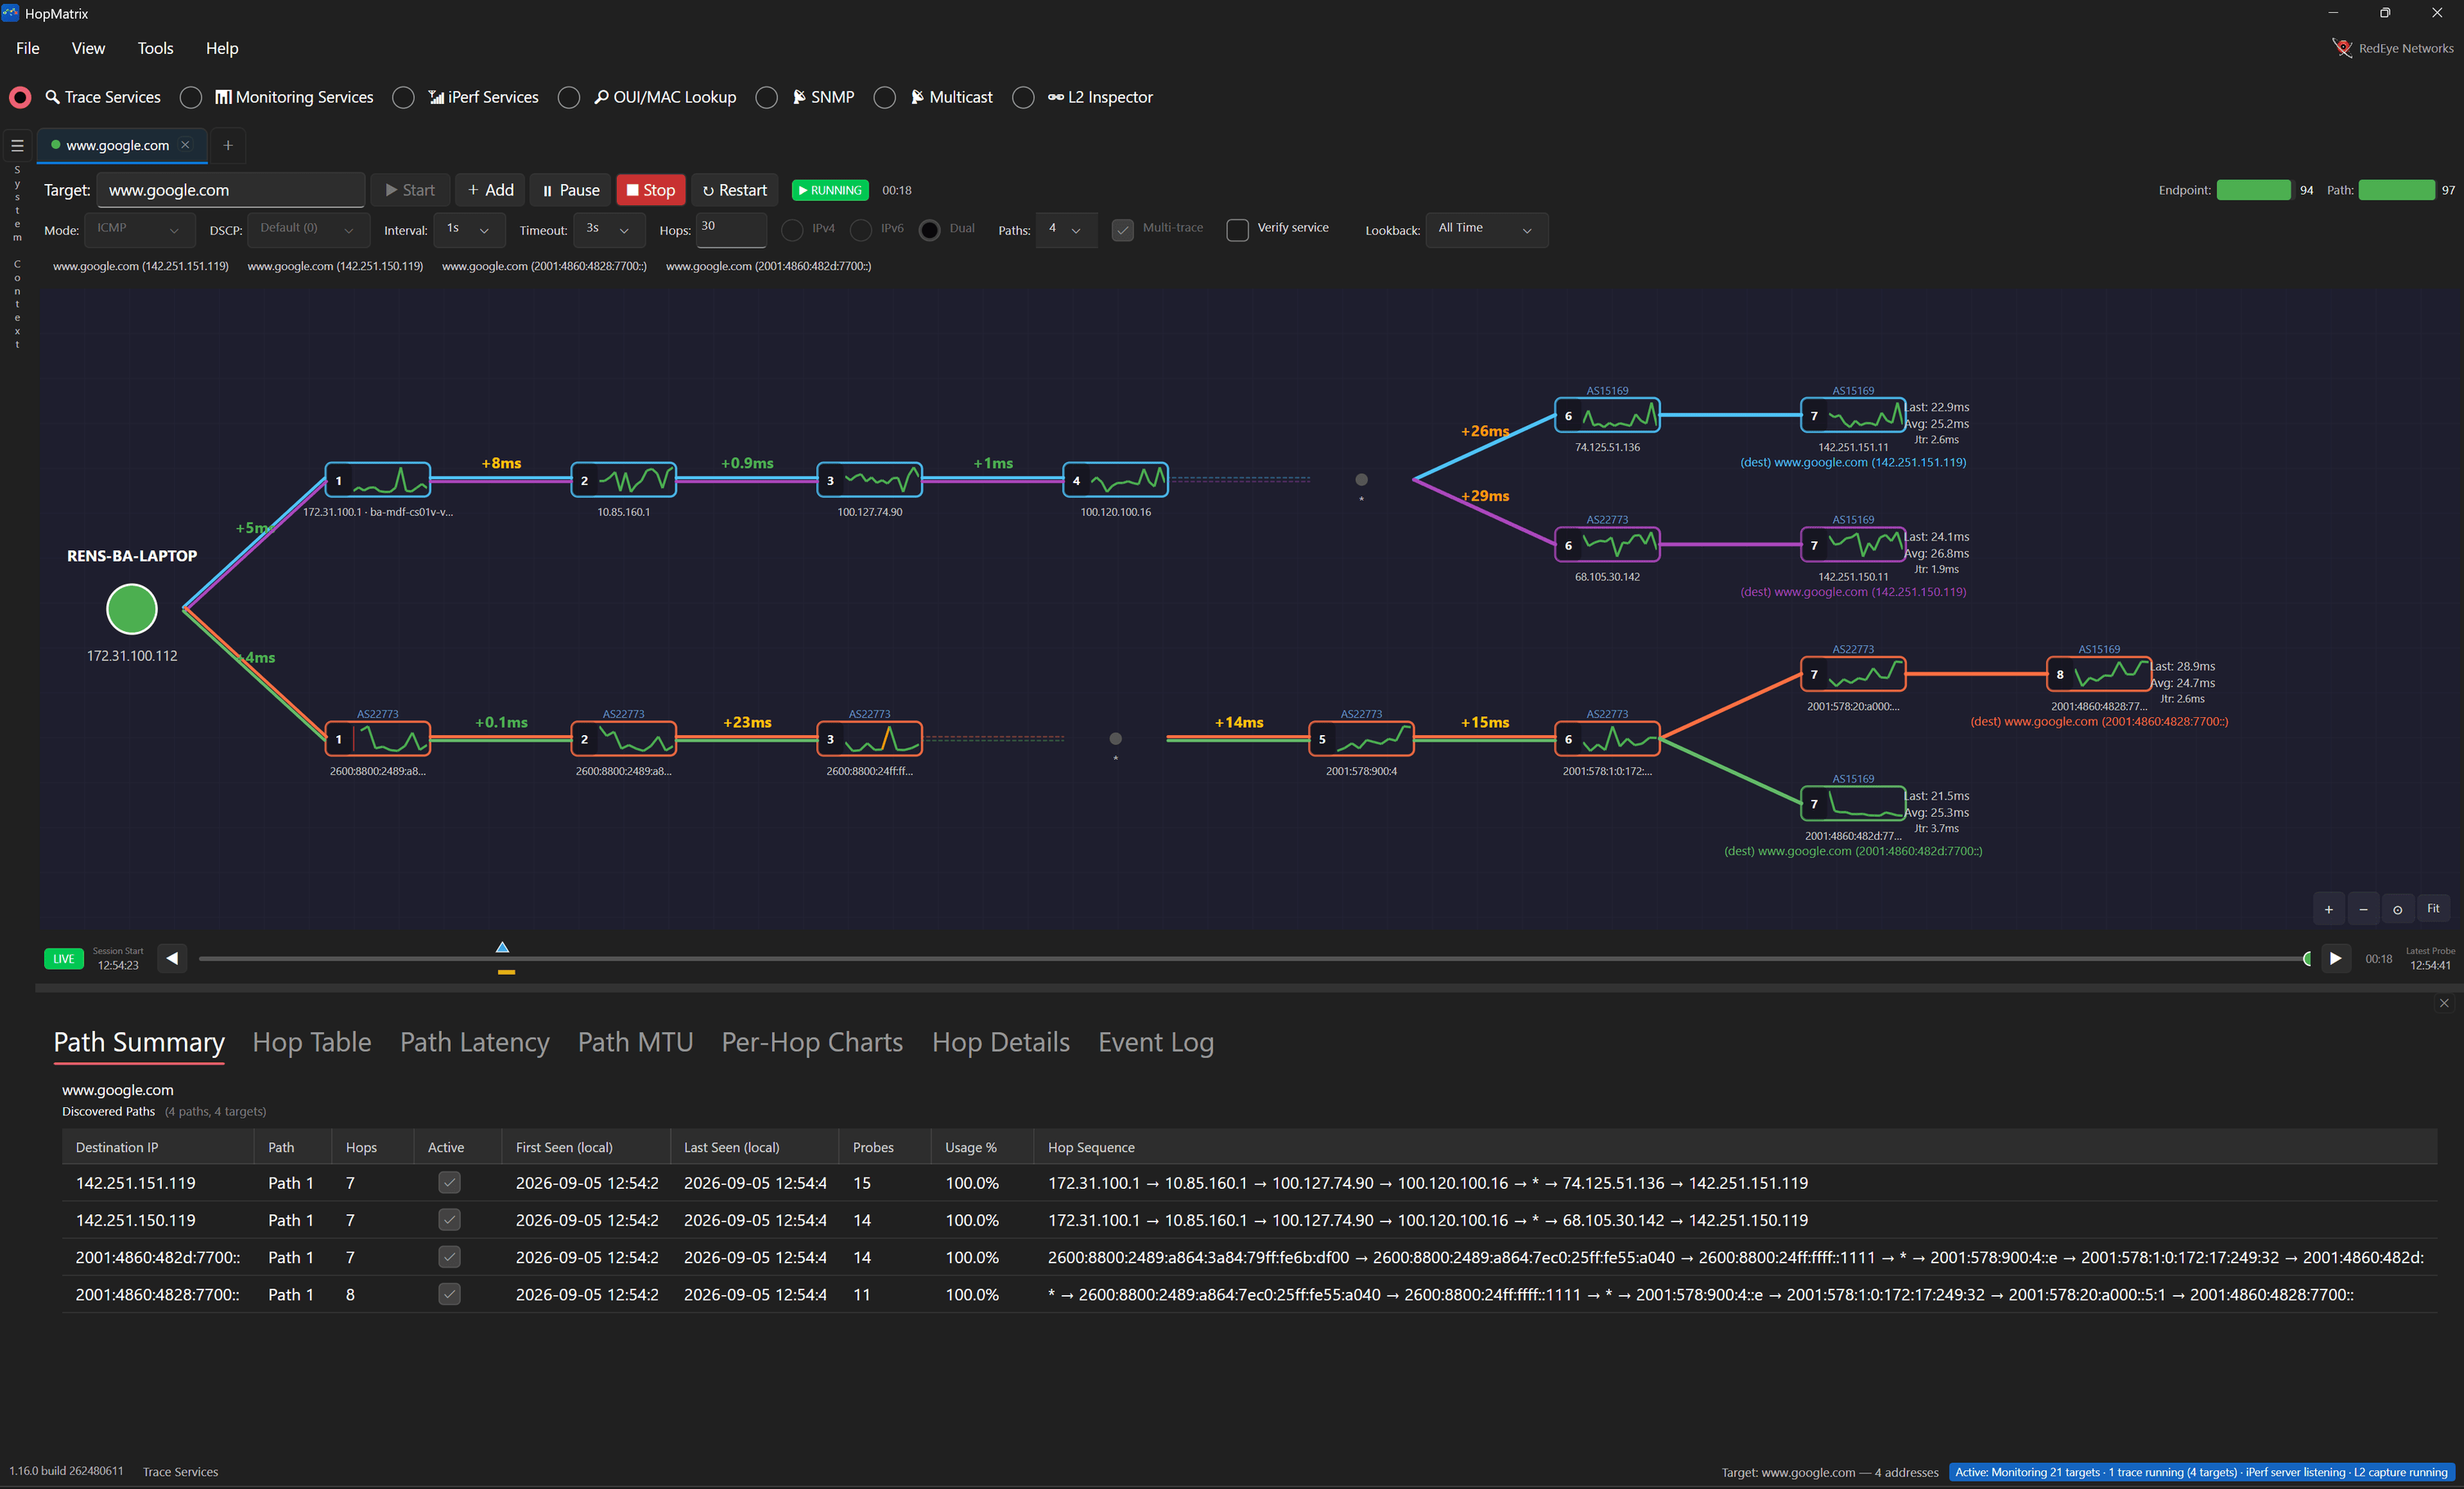Click the blue triangle timeline marker
Image resolution: width=2464 pixels, height=1489 pixels.
[x=503, y=946]
